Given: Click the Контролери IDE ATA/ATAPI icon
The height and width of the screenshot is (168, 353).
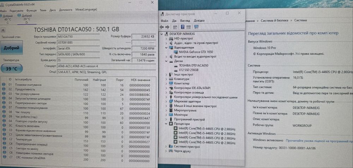Looking at the screenshot, I should pos(172,88).
